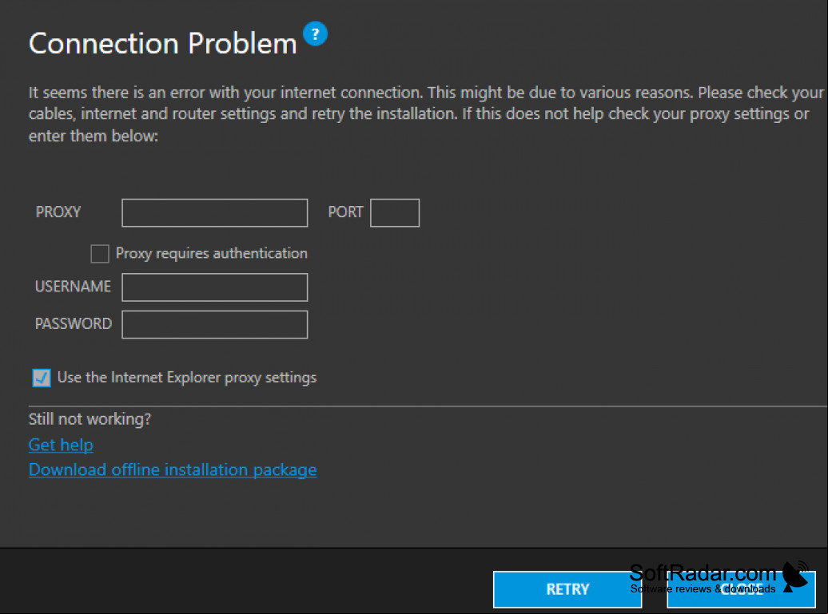The width and height of the screenshot is (828, 614).
Task: Follow Download offline installation package link
Action: click(173, 469)
